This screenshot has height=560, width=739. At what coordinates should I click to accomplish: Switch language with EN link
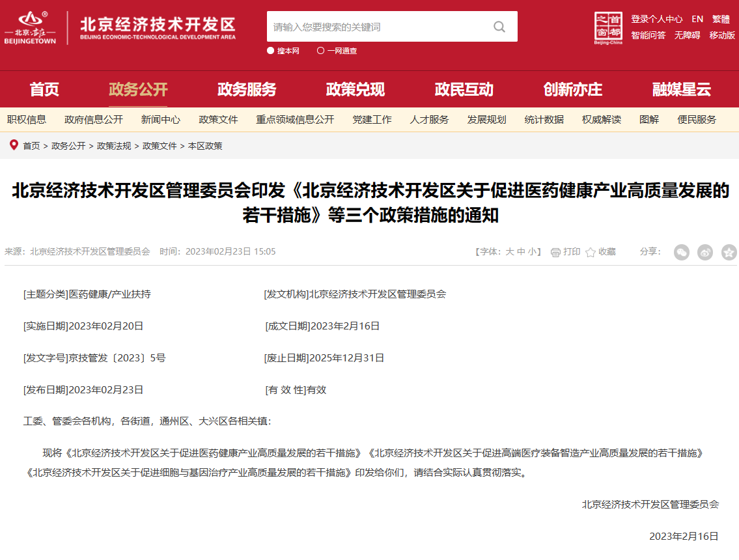tap(697, 19)
